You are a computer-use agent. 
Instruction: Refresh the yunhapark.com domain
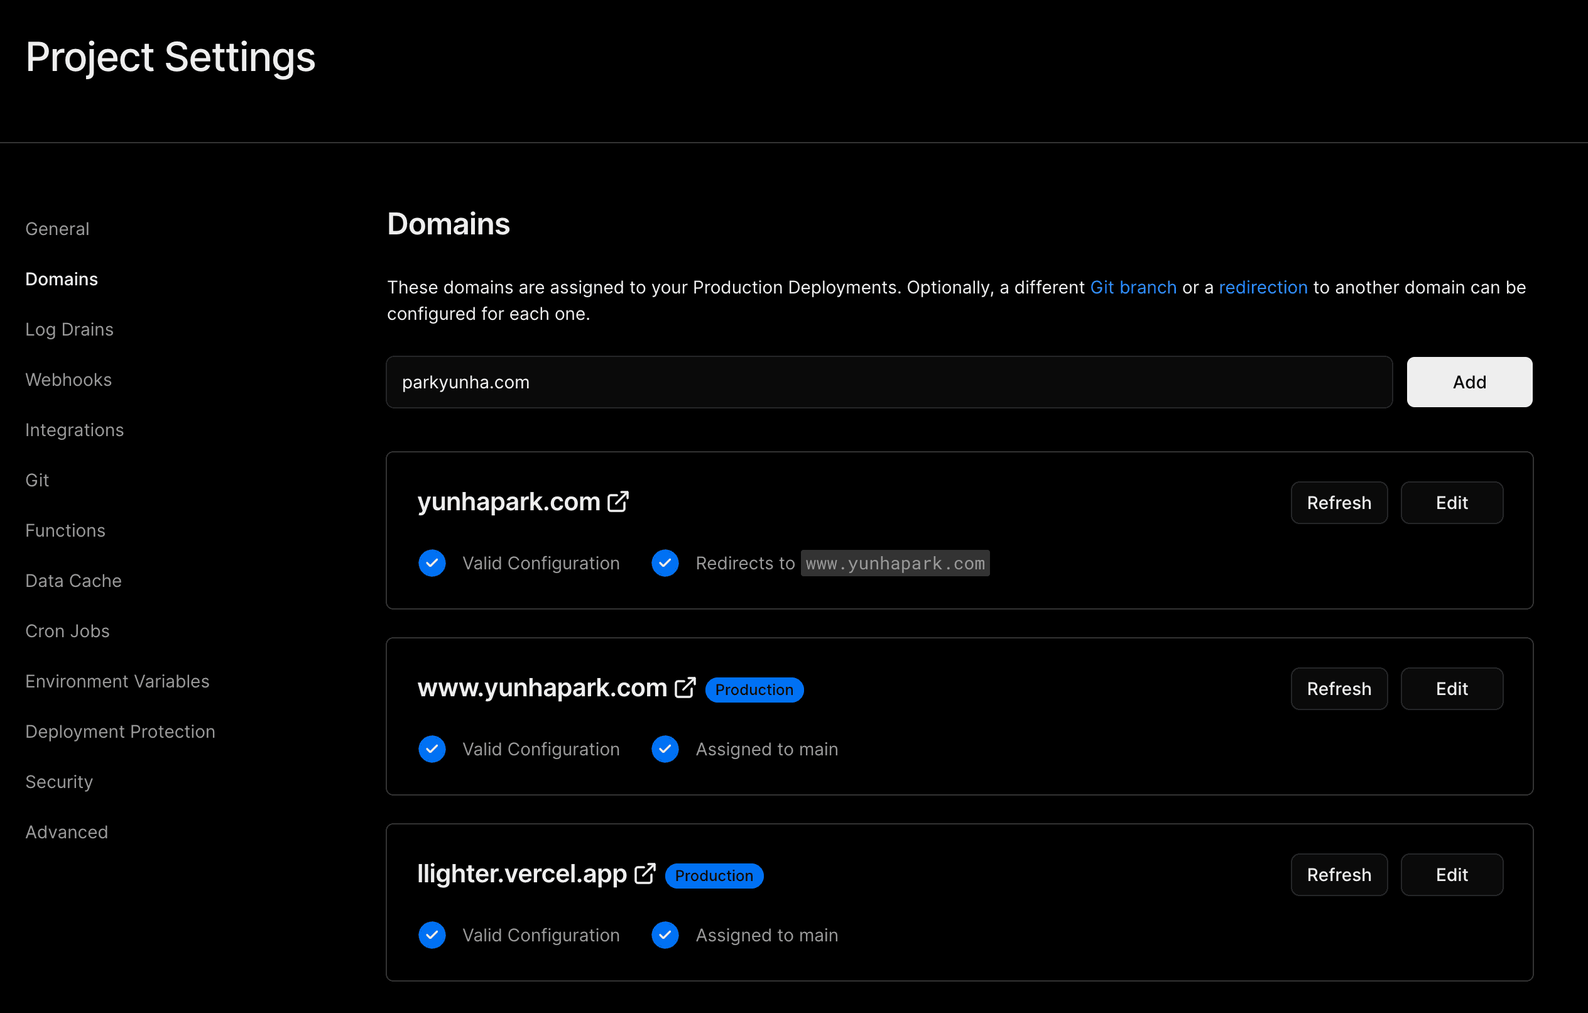[x=1339, y=503]
